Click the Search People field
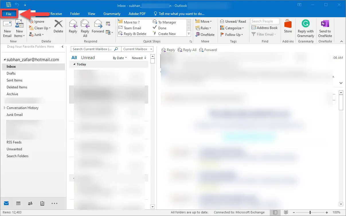The image size is (346, 216). tap(265, 21)
